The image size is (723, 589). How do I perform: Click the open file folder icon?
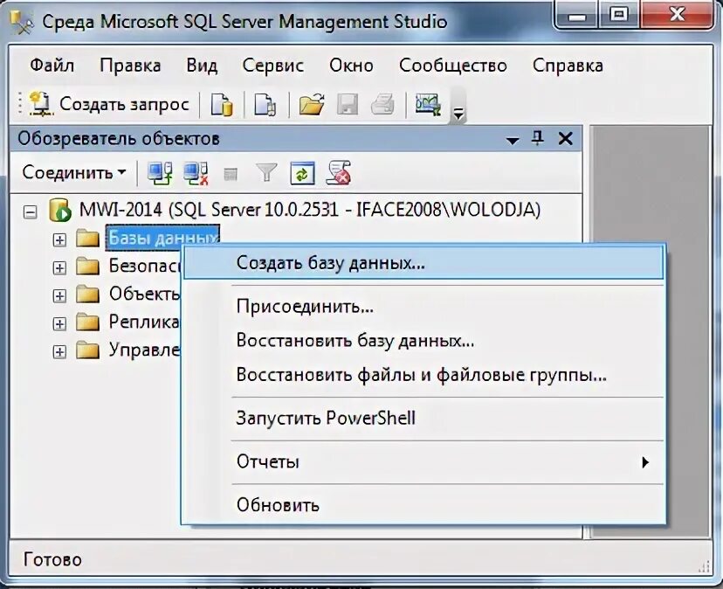(312, 104)
